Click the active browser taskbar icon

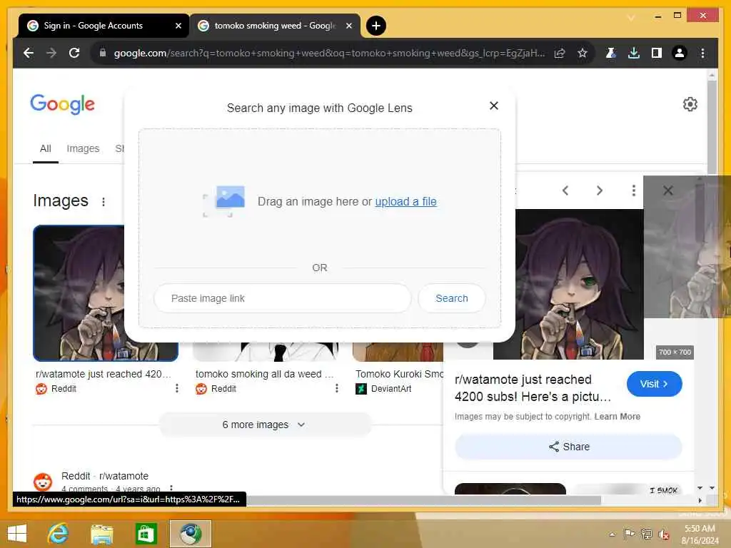190,534
